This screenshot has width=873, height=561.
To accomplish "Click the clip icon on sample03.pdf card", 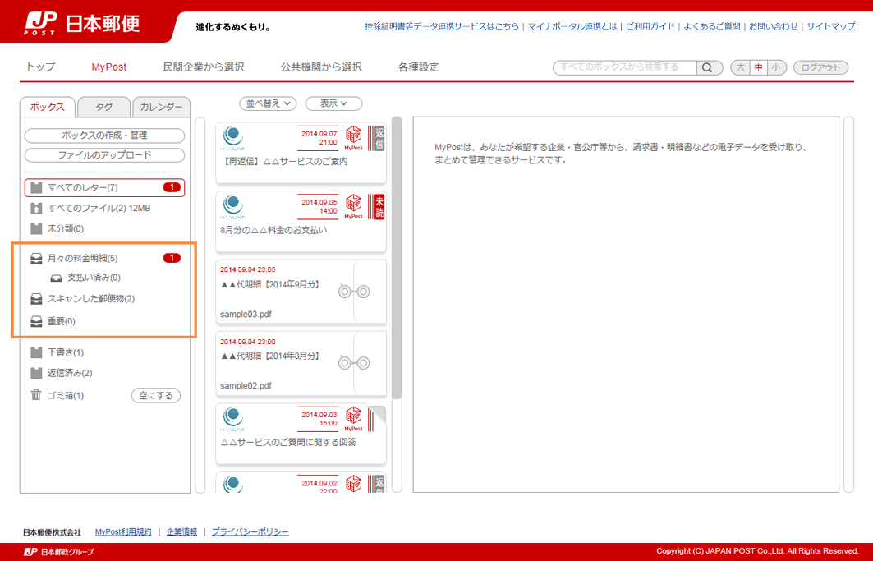I will [354, 292].
